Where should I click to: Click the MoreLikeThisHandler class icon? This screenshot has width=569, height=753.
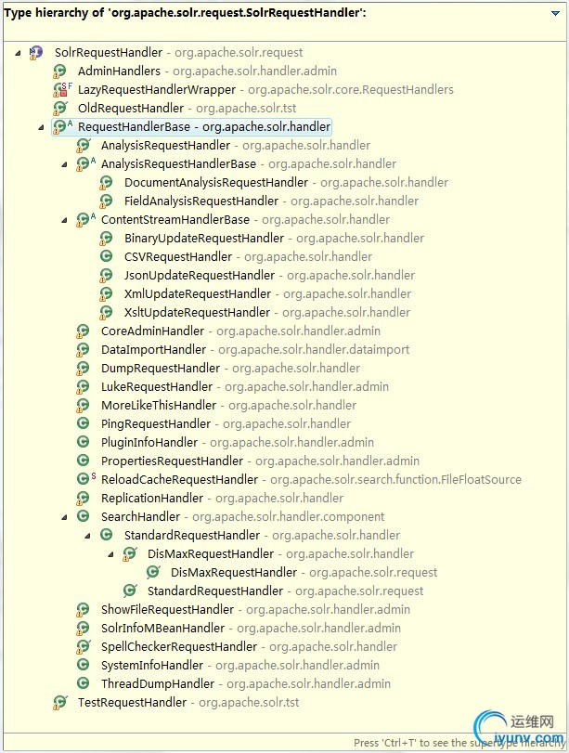[83, 406]
